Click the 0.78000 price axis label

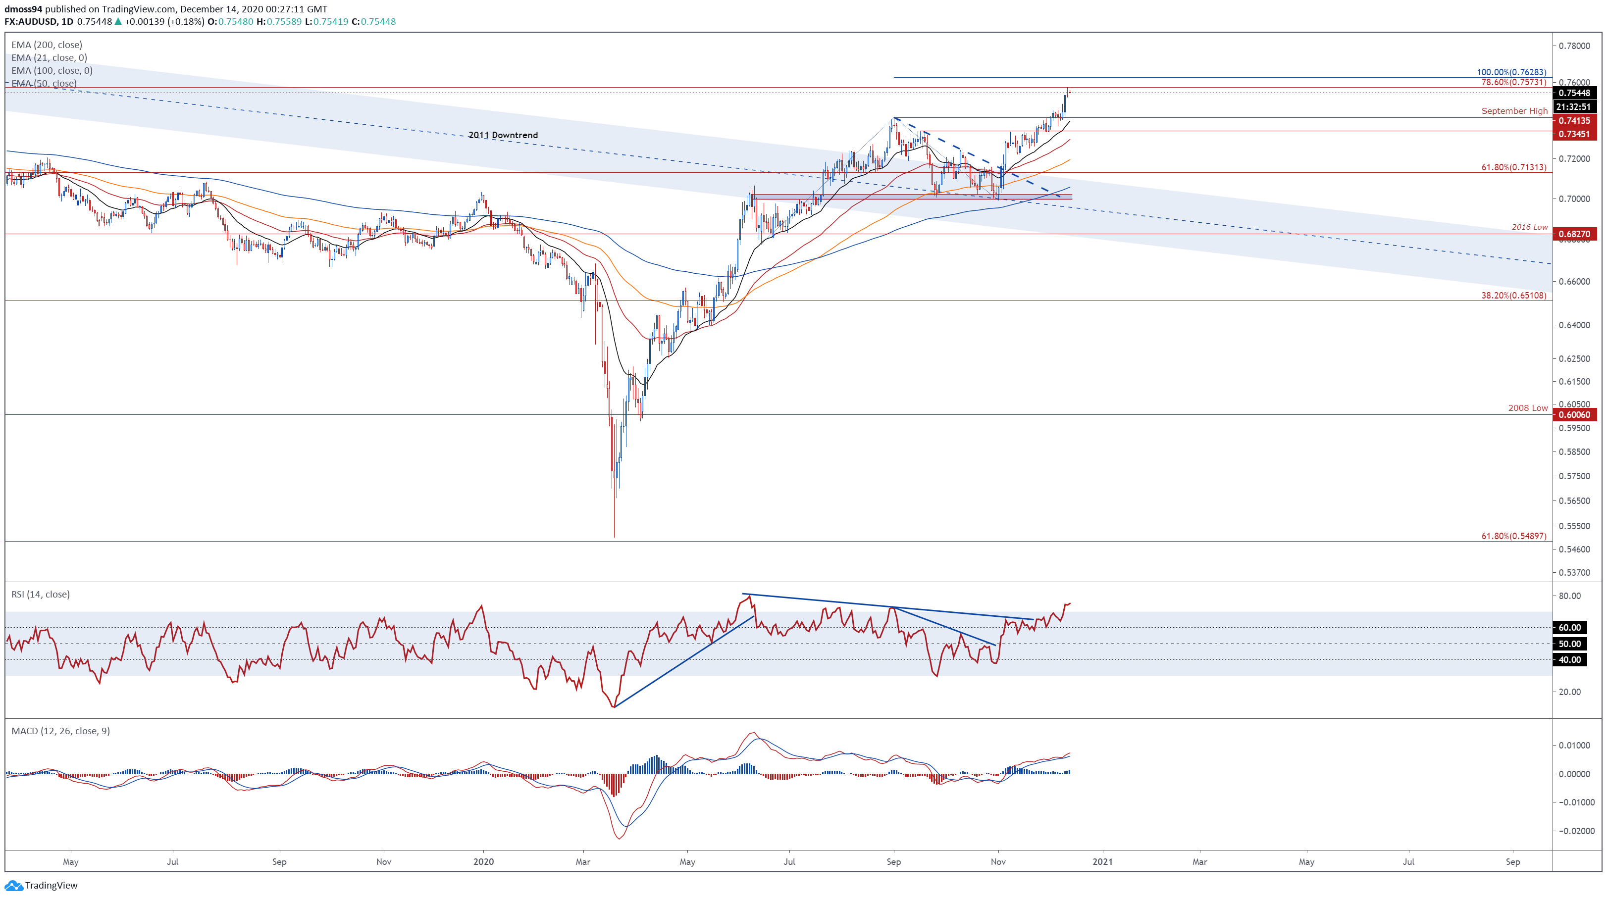[1574, 46]
